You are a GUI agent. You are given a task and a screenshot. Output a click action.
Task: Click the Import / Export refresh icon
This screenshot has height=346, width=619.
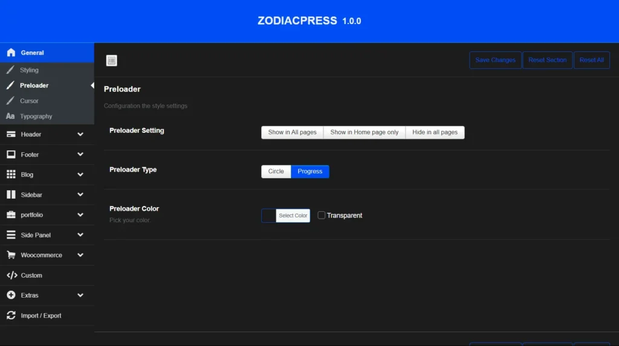pos(11,315)
